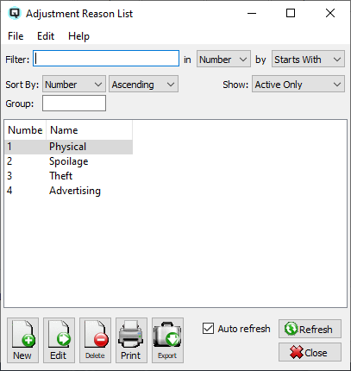
Task: Export the list with briefcase icon
Action: coord(167,340)
